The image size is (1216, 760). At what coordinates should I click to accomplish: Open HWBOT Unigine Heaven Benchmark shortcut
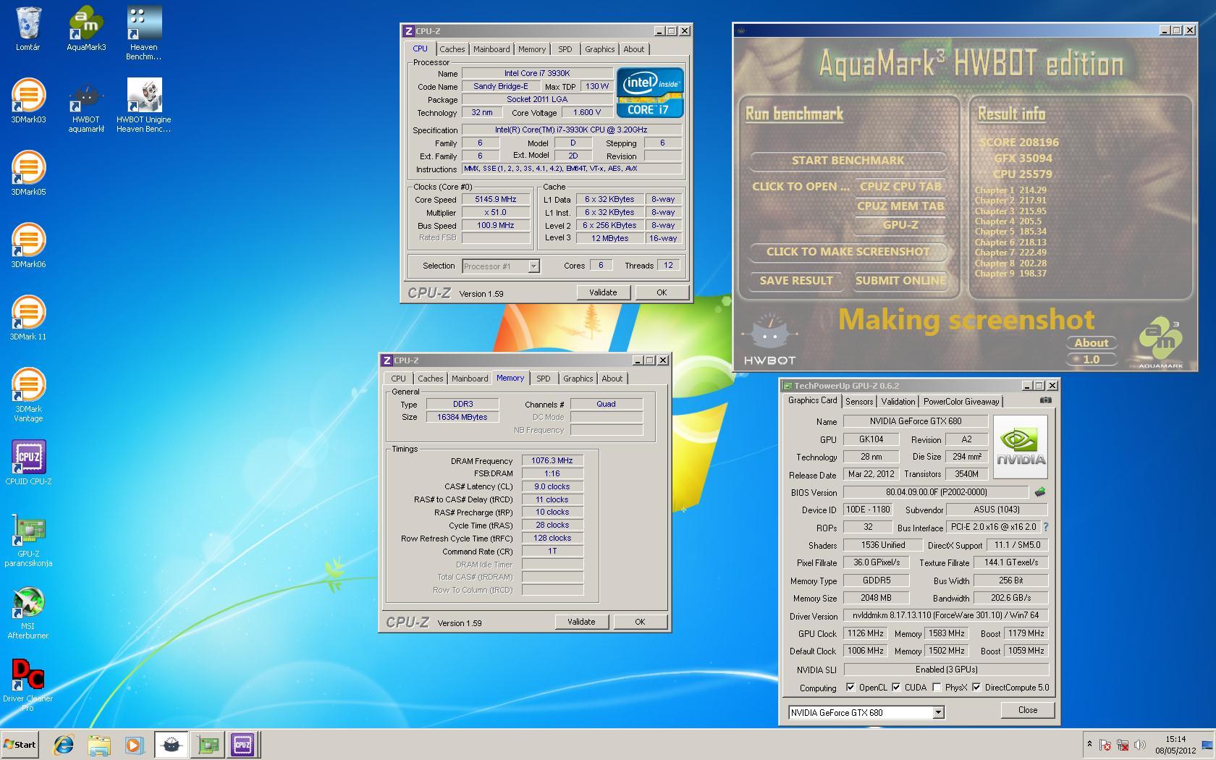click(144, 106)
